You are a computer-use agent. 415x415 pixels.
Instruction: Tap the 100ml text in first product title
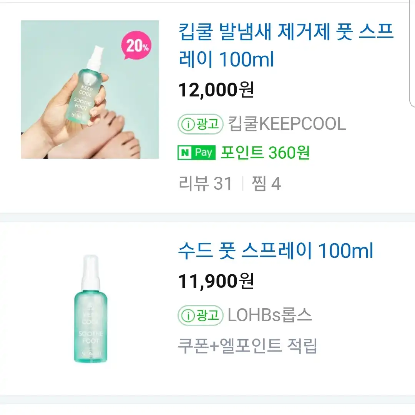(x=246, y=59)
